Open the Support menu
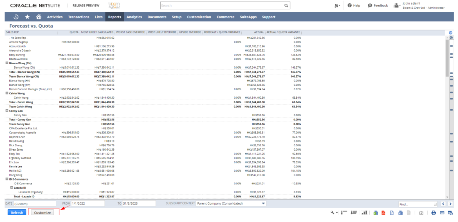The height and width of the screenshot is (222, 458). 269,17
